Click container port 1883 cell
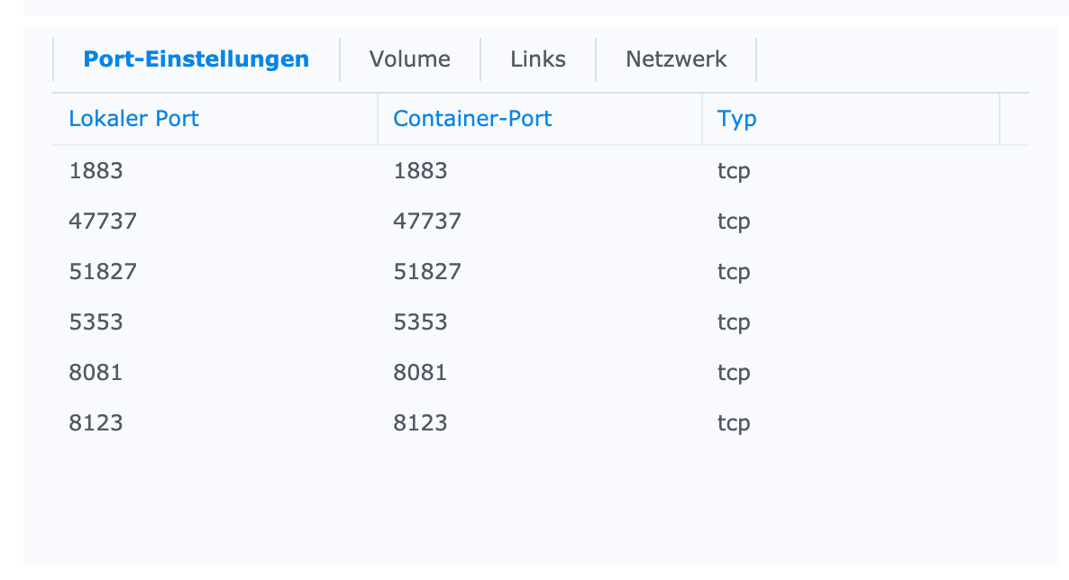The image size is (1069, 580). (420, 171)
